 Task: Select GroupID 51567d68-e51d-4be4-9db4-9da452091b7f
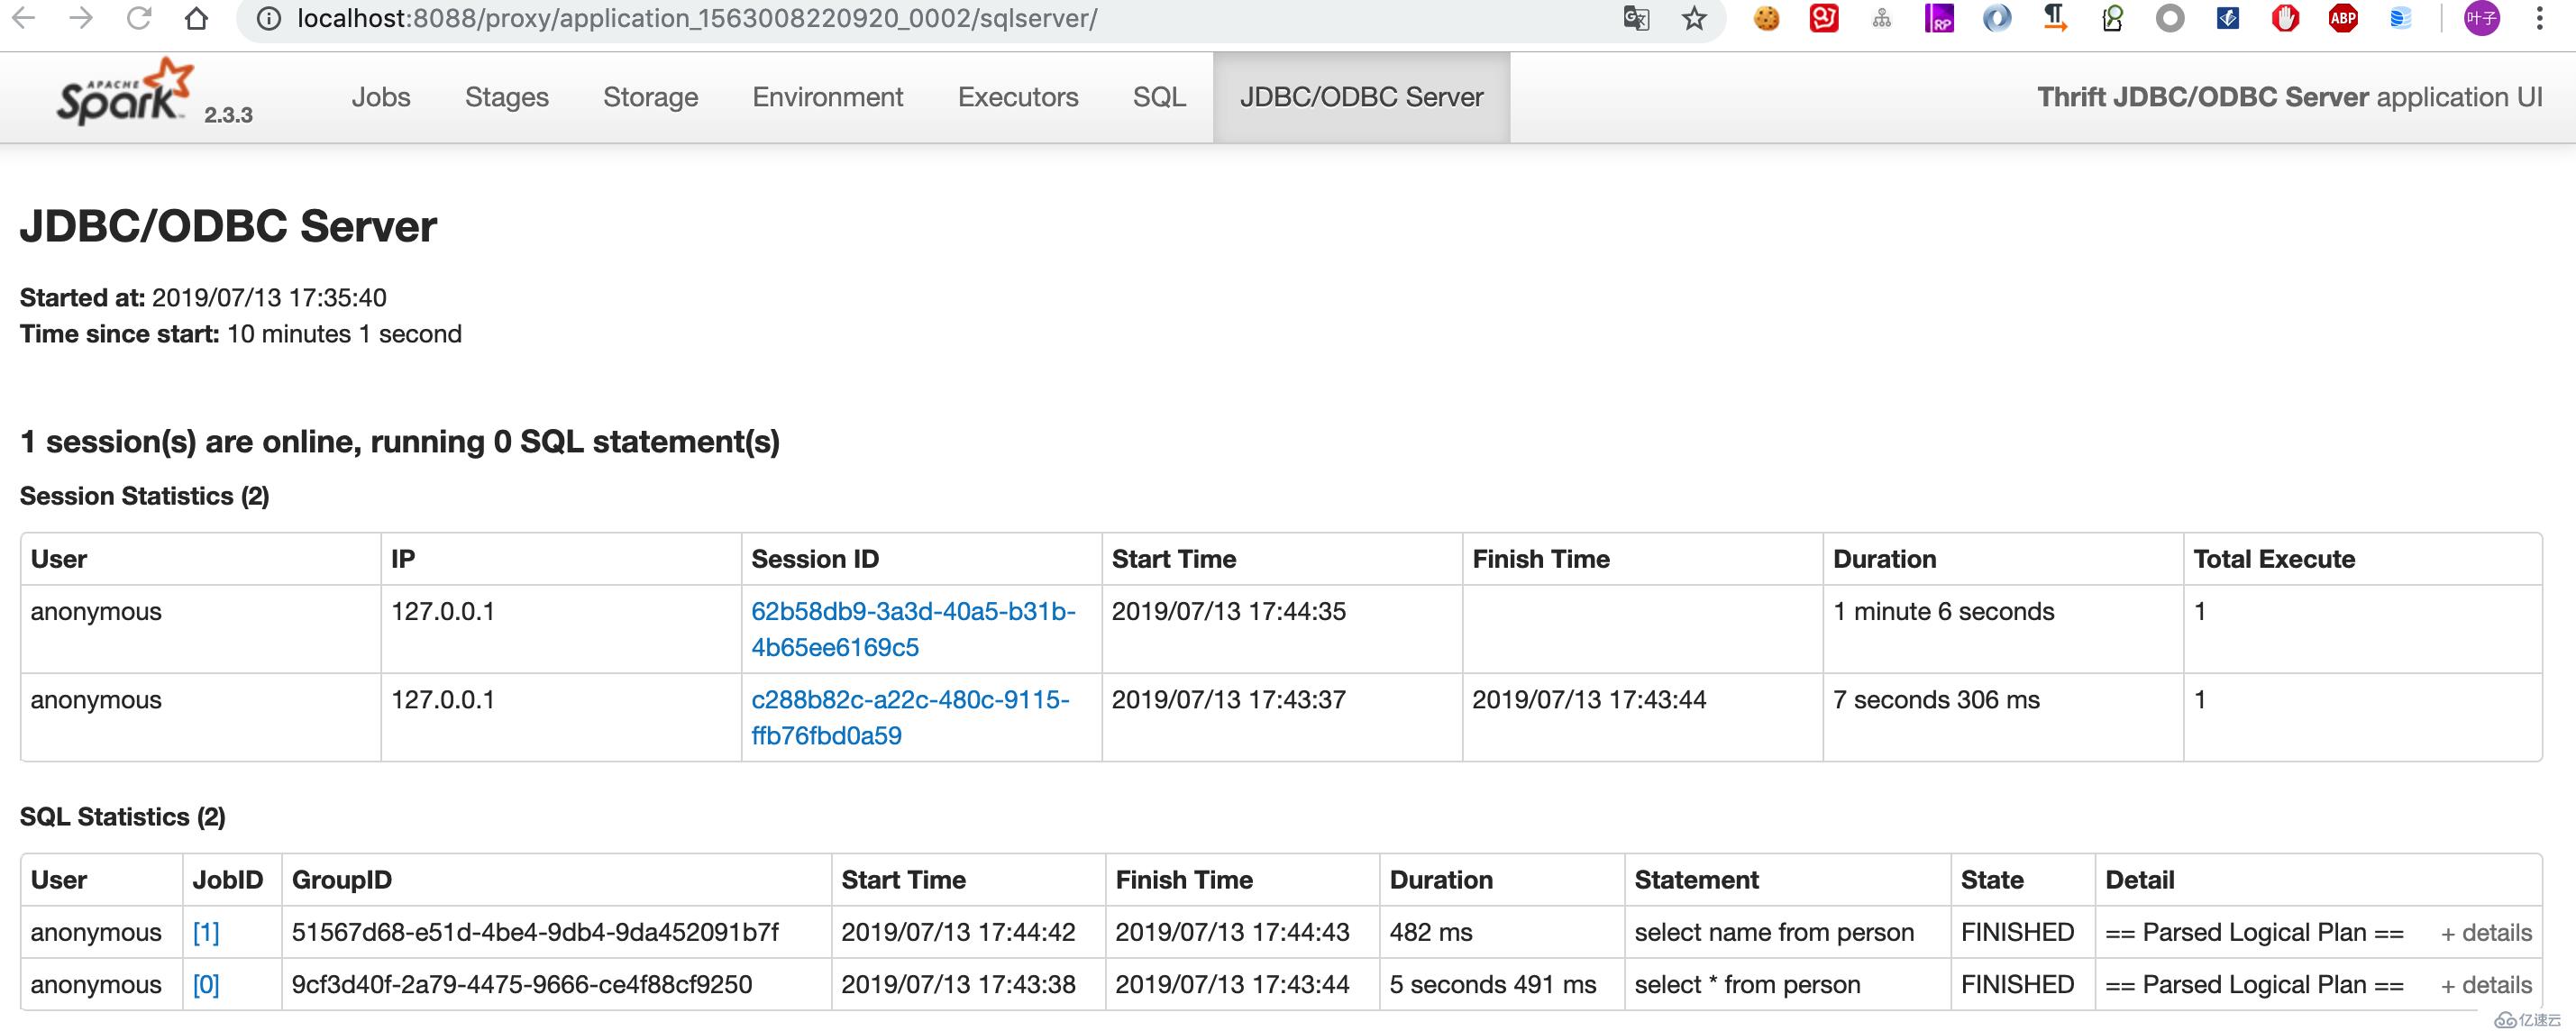535,932
